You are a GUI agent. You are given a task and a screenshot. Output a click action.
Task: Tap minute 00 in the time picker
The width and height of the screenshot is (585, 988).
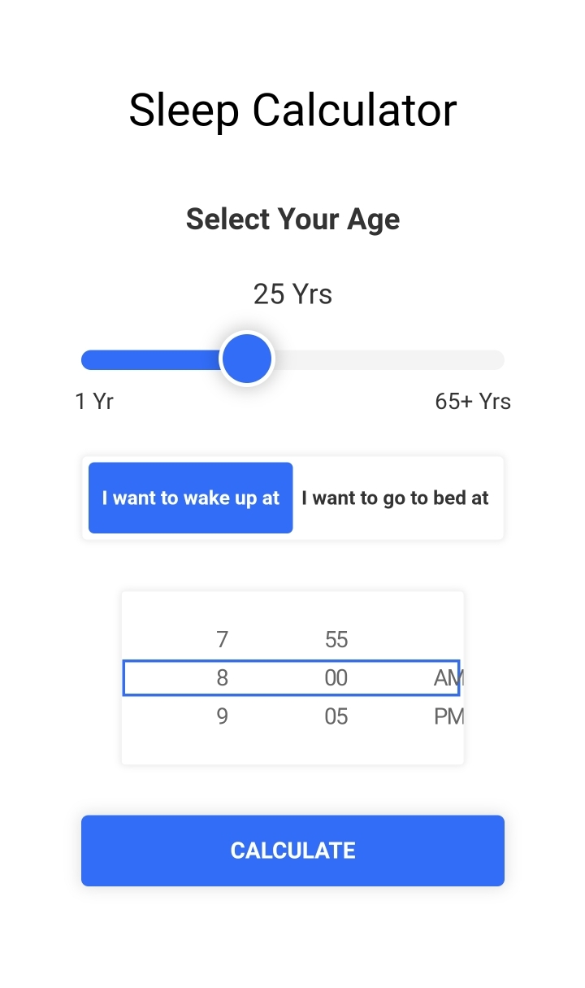[336, 678]
